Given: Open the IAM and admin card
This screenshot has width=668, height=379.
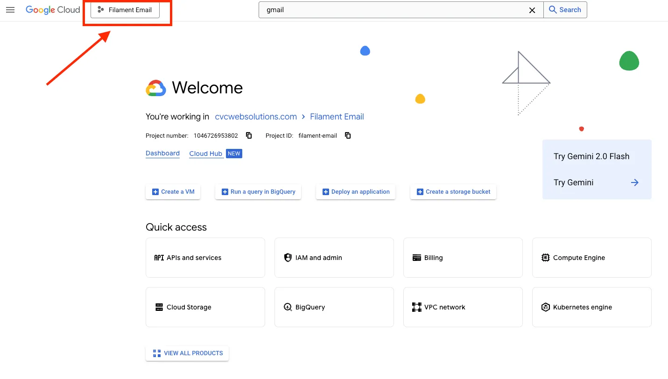Looking at the screenshot, I should tap(334, 258).
